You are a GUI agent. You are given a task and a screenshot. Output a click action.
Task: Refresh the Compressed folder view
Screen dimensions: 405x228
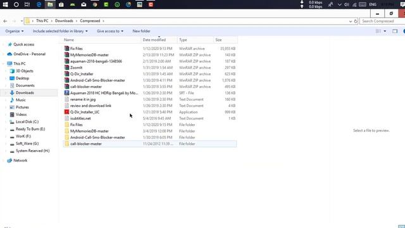pos(356,21)
